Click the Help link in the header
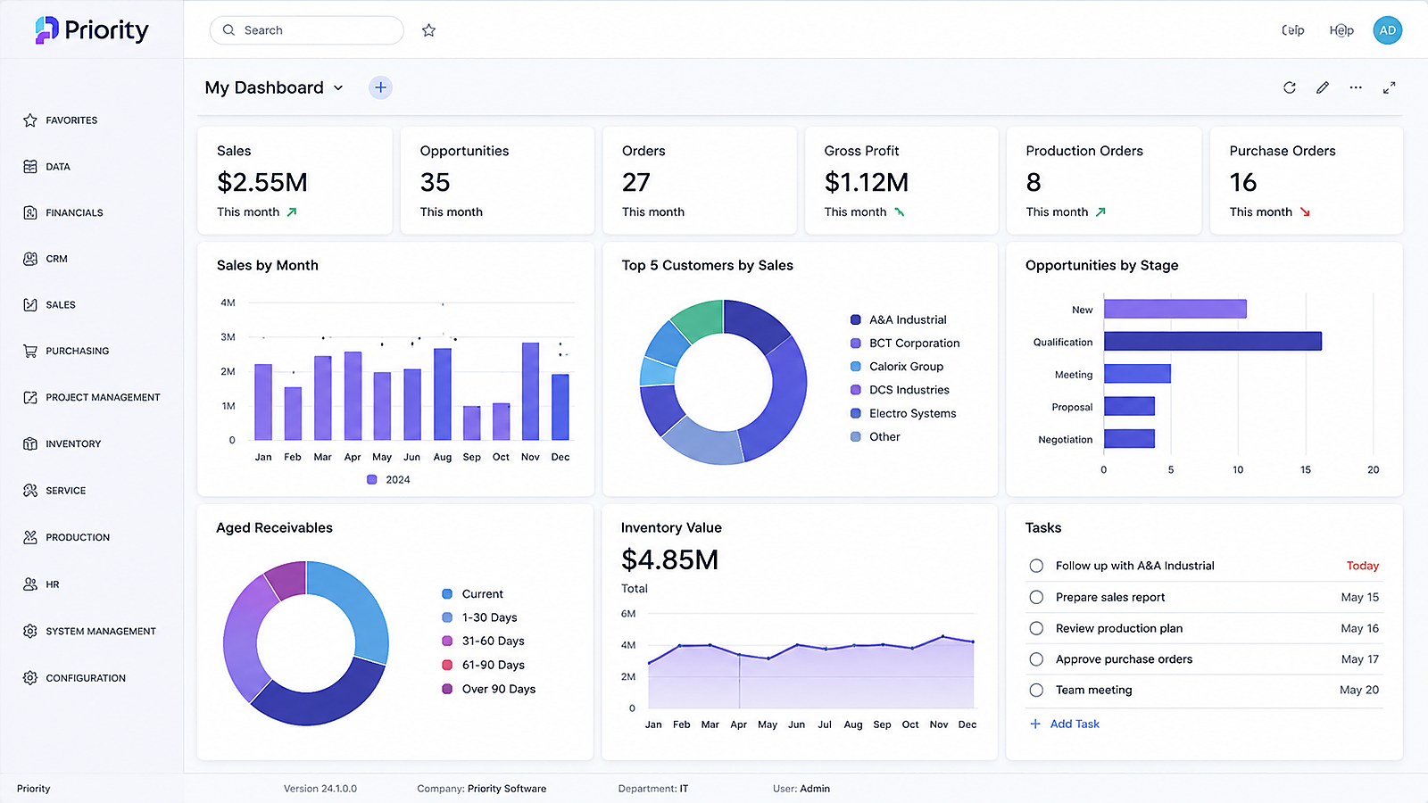 [1341, 30]
